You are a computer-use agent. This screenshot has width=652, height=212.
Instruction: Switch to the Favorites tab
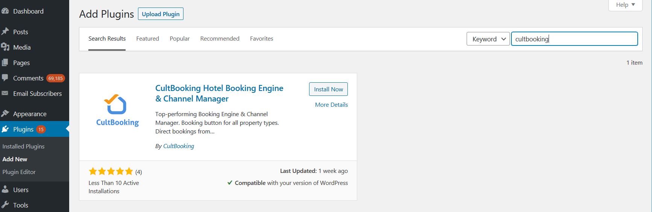261,39
